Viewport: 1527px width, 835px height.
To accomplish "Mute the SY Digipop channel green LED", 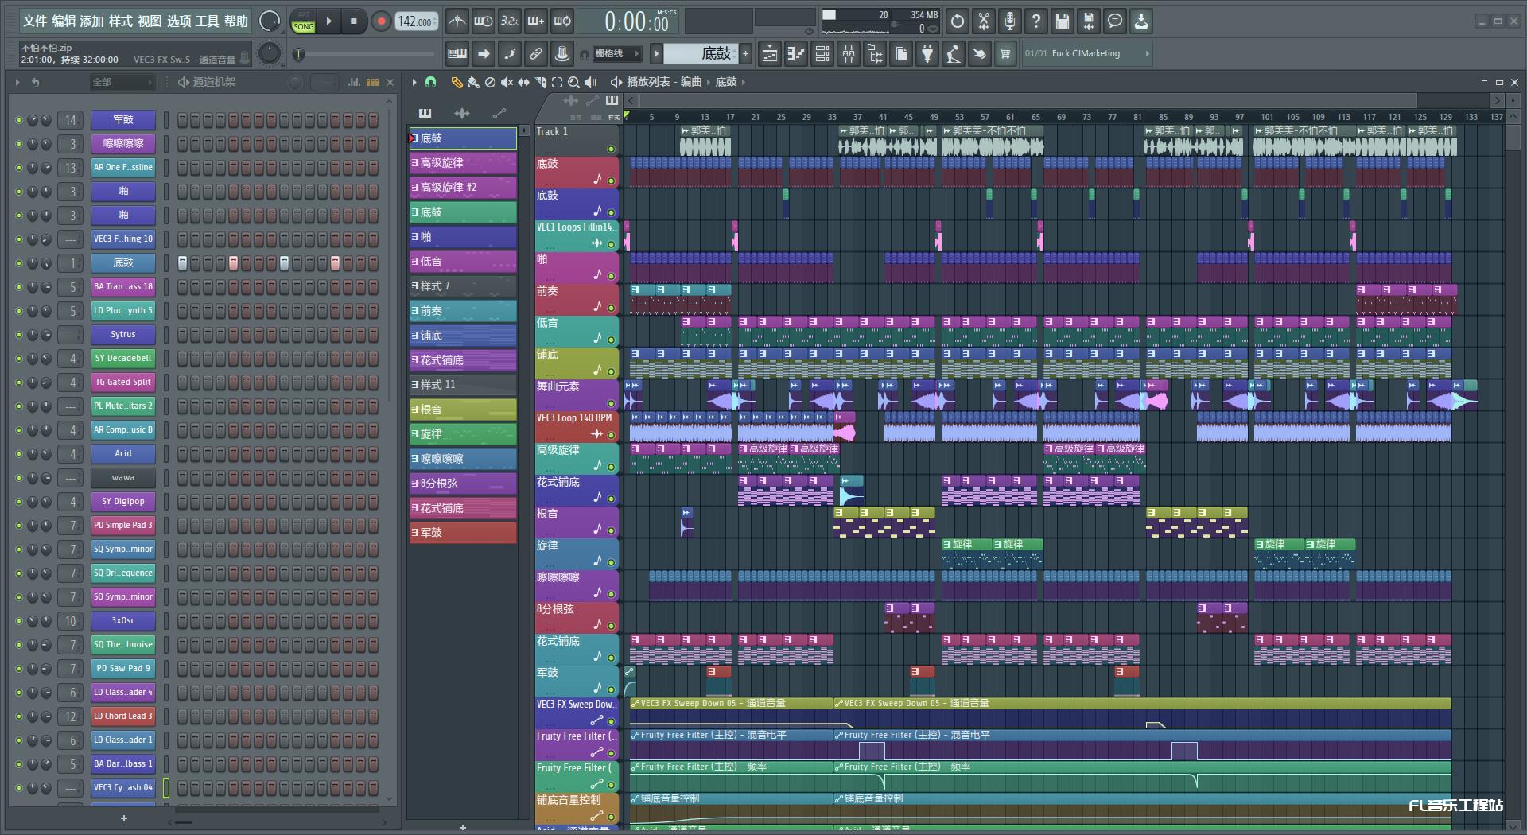I will click(19, 502).
